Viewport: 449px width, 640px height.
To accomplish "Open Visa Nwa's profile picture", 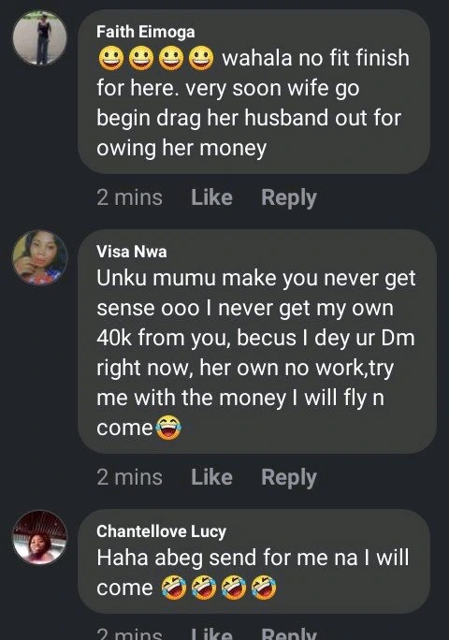I will 39,257.
